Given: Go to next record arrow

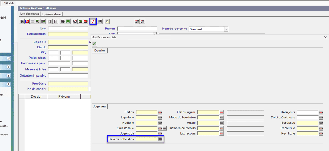Looking at the screenshot, I should [56, 21].
